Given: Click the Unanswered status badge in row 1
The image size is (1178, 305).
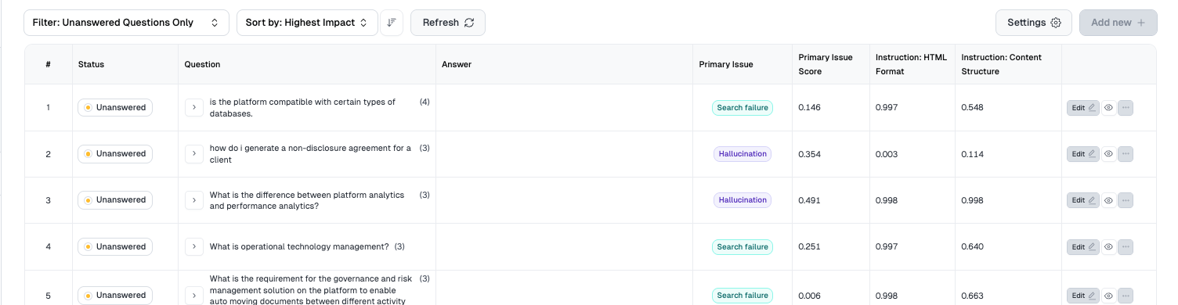Looking at the screenshot, I should tap(115, 107).
